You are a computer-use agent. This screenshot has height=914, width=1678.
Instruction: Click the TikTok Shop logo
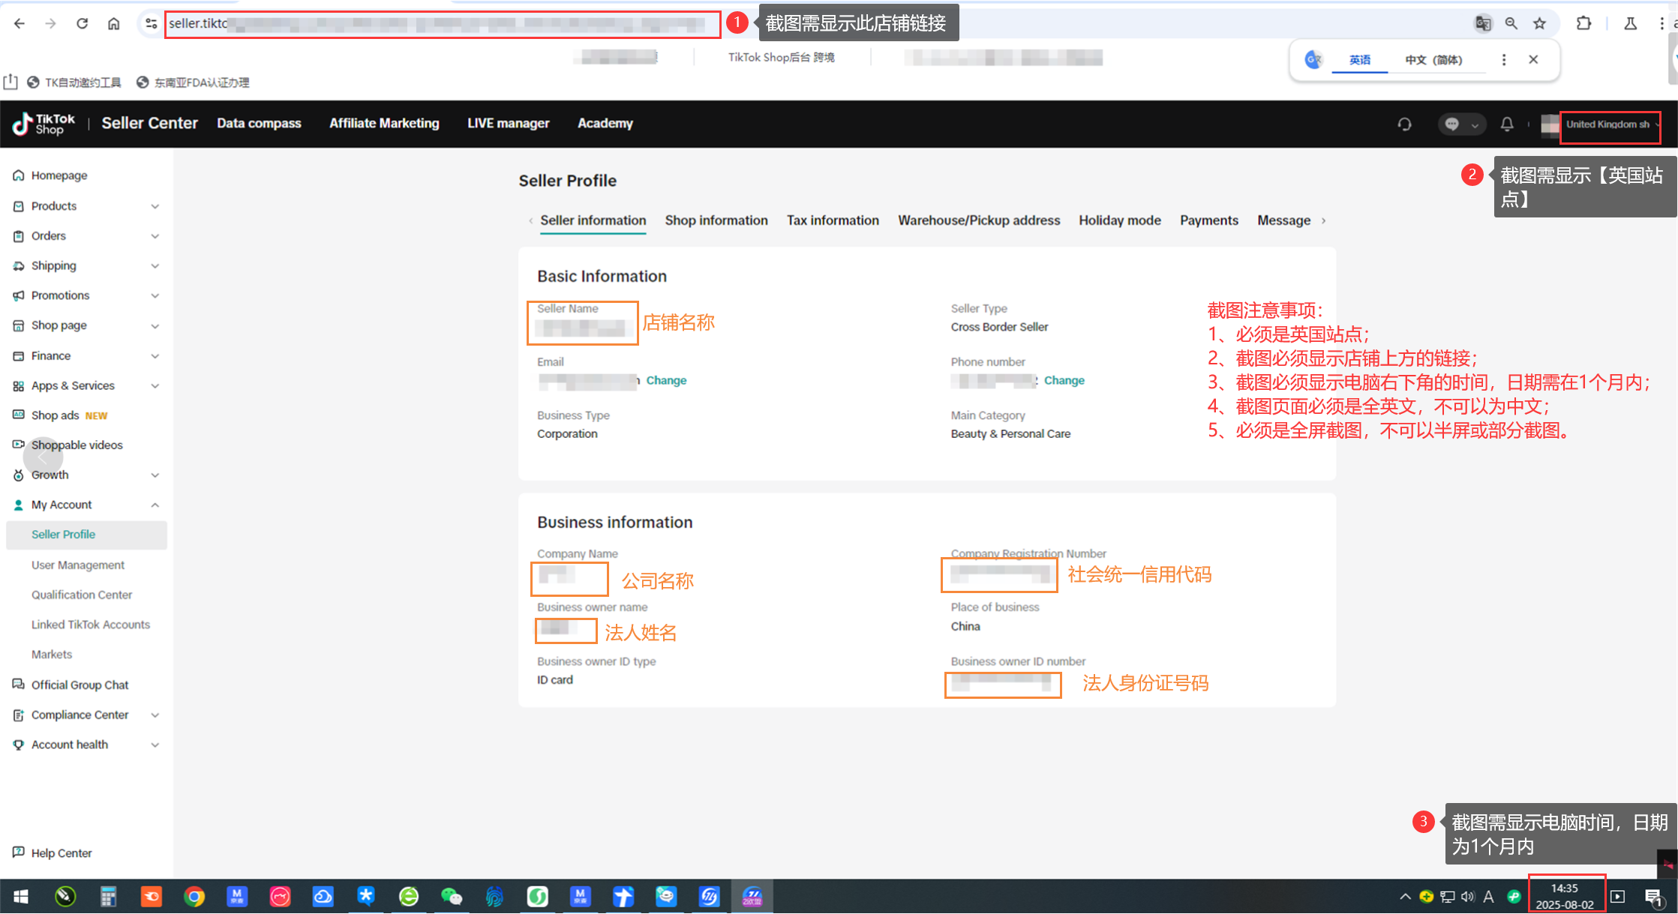point(44,124)
